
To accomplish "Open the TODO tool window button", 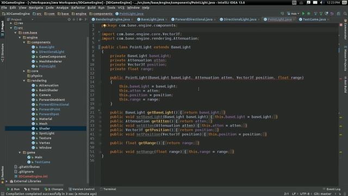I will (32, 189).
